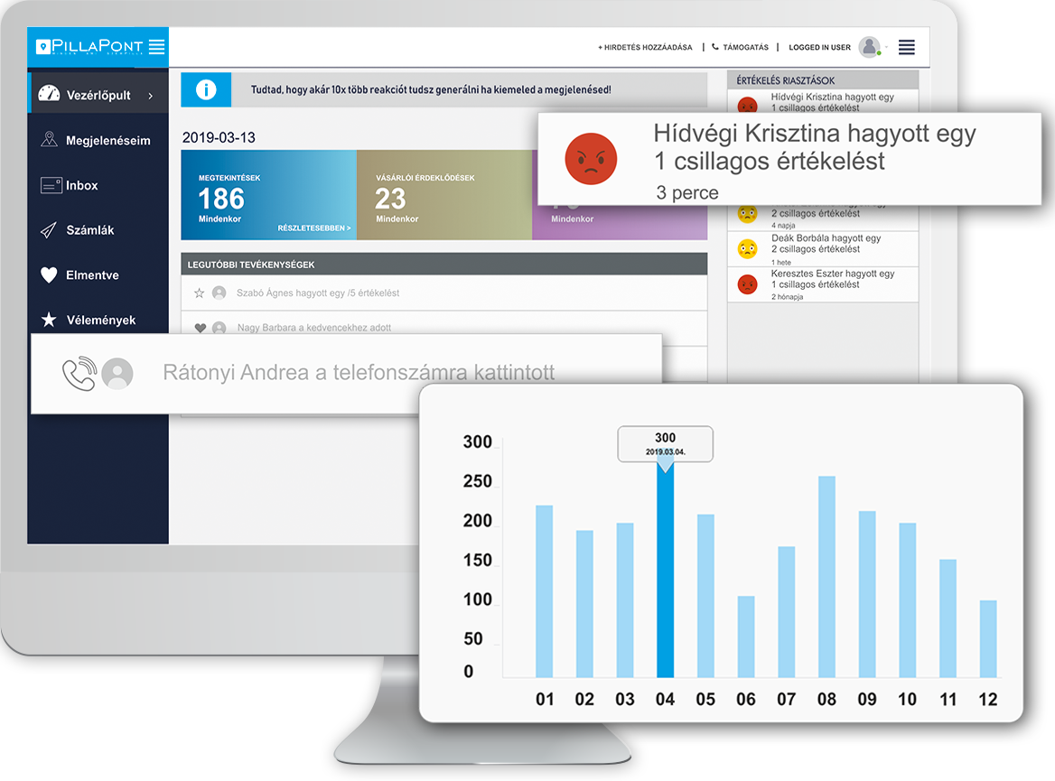Screen dimensions: 1055x781
Task: Click the phone icon in Rátonyi Andrea notification
Action: coord(79,374)
